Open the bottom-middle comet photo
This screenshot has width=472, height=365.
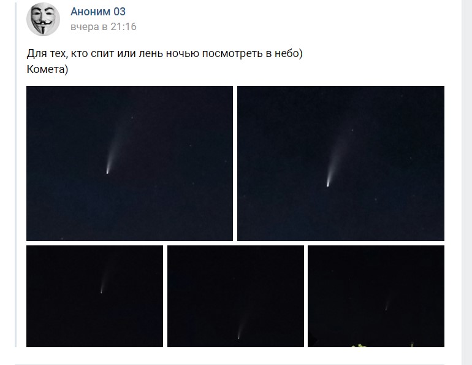point(235,296)
